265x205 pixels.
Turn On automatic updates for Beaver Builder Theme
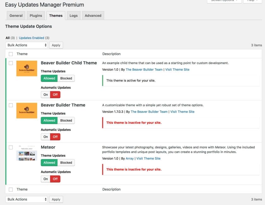(x=46, y=137)
